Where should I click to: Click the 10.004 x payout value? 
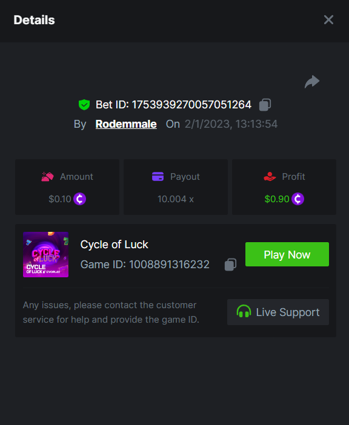click(x=176, y=199)
